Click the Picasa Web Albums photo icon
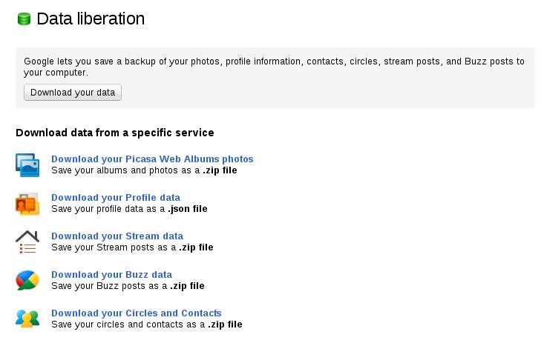Screen dimensions: 544x346 click(x=27, y=164)
